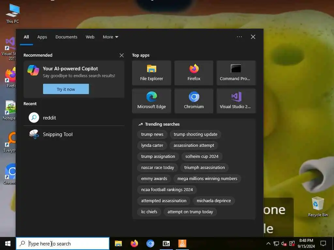The image size is (334, 250).
Task: Open the search options ellipsis menu
Action: (239, 37)
